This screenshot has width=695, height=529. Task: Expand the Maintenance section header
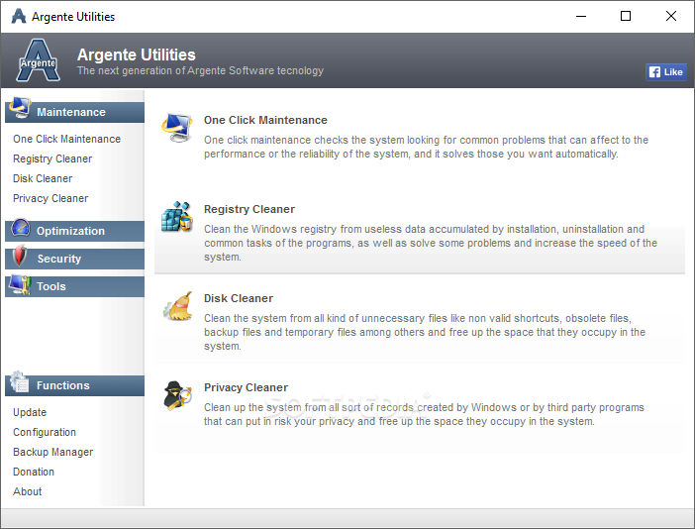[74, 112]
